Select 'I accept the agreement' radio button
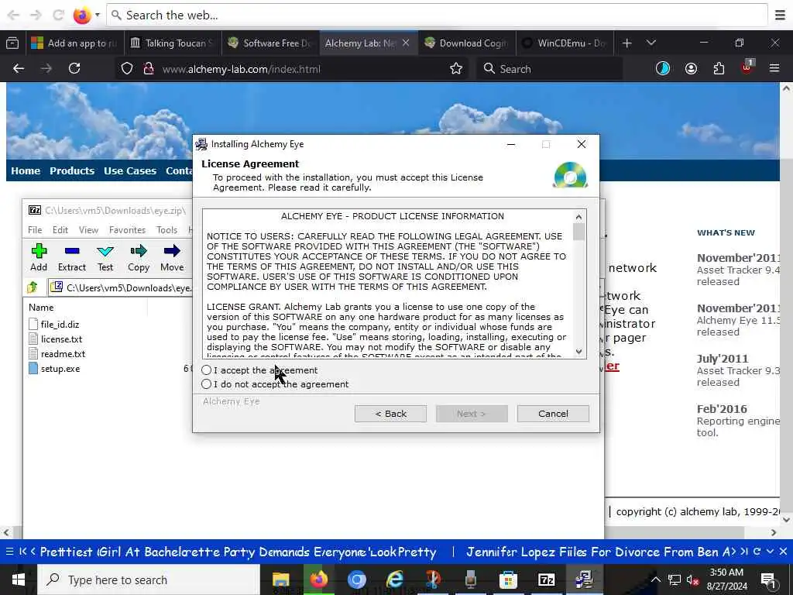The width and height of the screenshot is (793, 595). click(206, 370)
